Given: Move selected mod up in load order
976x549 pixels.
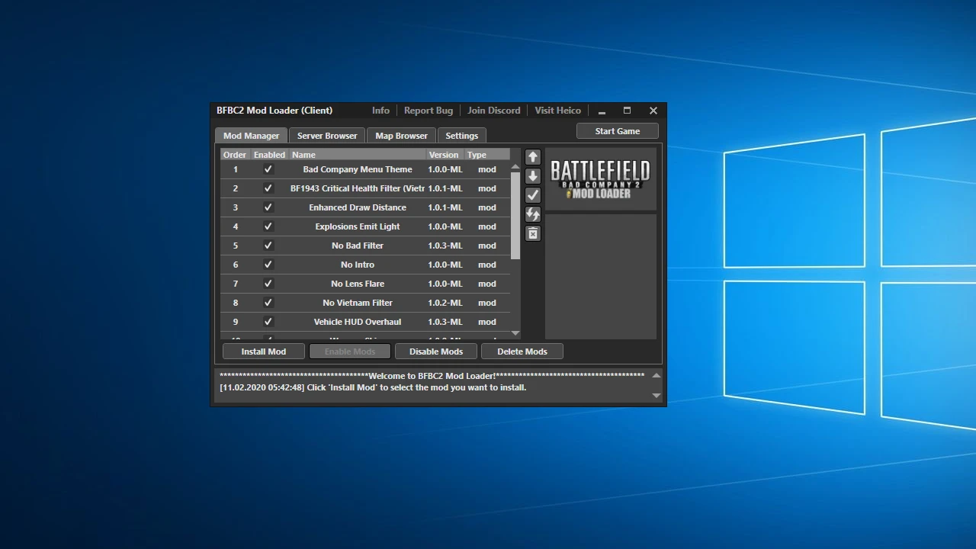Looking at the screenshot, I should [533, 157].
